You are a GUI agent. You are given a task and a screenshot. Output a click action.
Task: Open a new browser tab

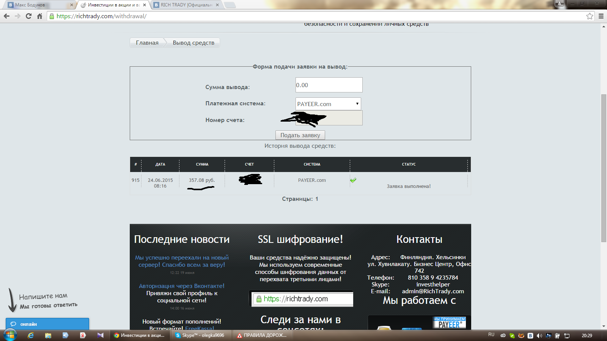tap(230, 5)
